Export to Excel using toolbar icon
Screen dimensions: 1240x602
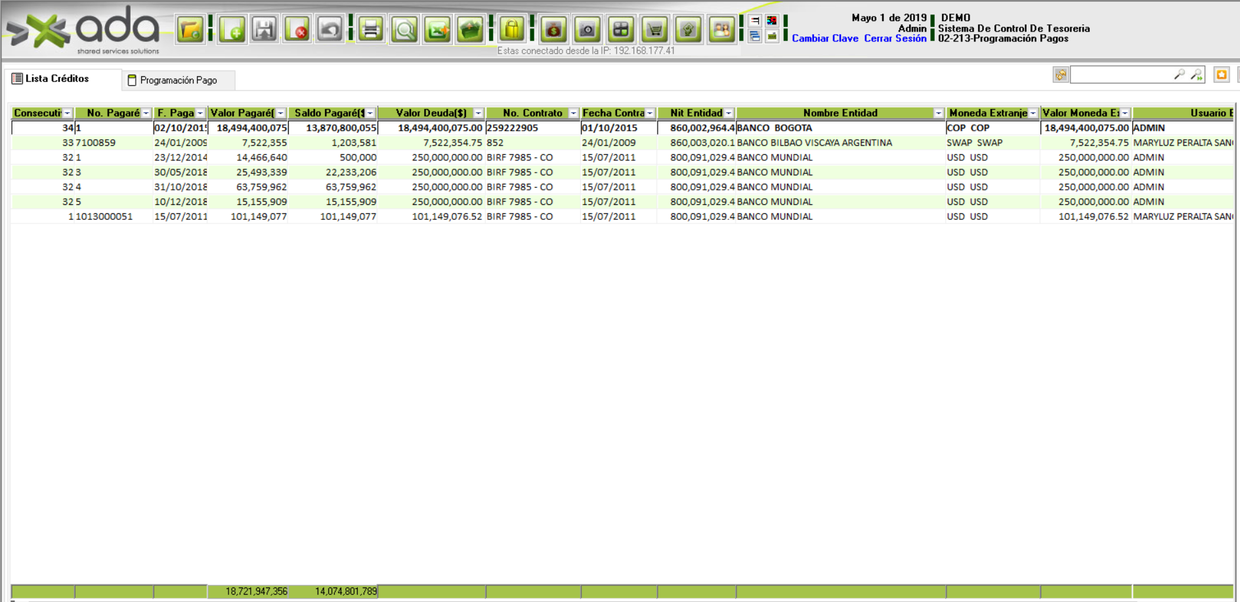click(437, 30)
